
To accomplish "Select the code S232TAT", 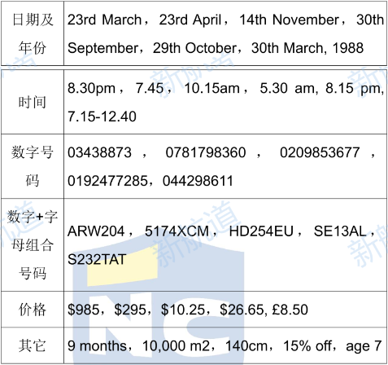I will (97, 259).
